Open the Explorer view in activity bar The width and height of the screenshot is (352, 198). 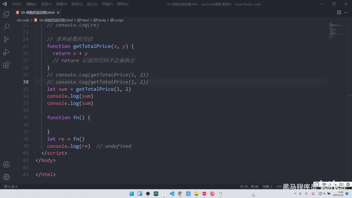coord(6,14)
